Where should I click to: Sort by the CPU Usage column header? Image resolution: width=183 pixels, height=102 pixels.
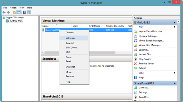click(96, 26)
